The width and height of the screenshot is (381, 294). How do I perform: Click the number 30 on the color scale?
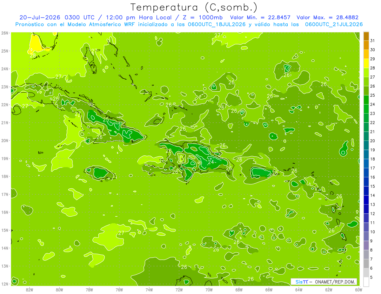pos(372,50)
